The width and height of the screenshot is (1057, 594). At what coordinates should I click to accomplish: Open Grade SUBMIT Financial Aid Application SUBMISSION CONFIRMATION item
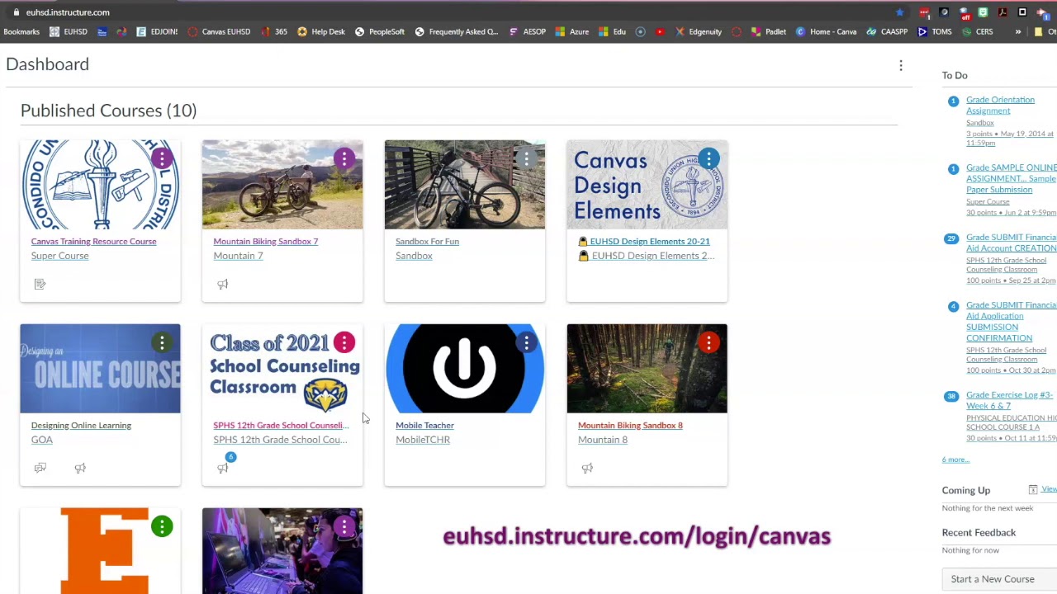[1012, 322]
